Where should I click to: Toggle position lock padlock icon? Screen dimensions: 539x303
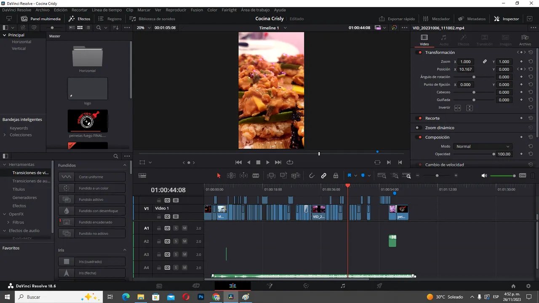click(x=336, y=175)
